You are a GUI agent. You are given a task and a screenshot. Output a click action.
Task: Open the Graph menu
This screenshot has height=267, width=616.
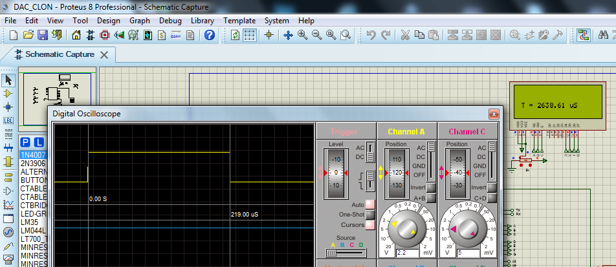click(140, 21)
